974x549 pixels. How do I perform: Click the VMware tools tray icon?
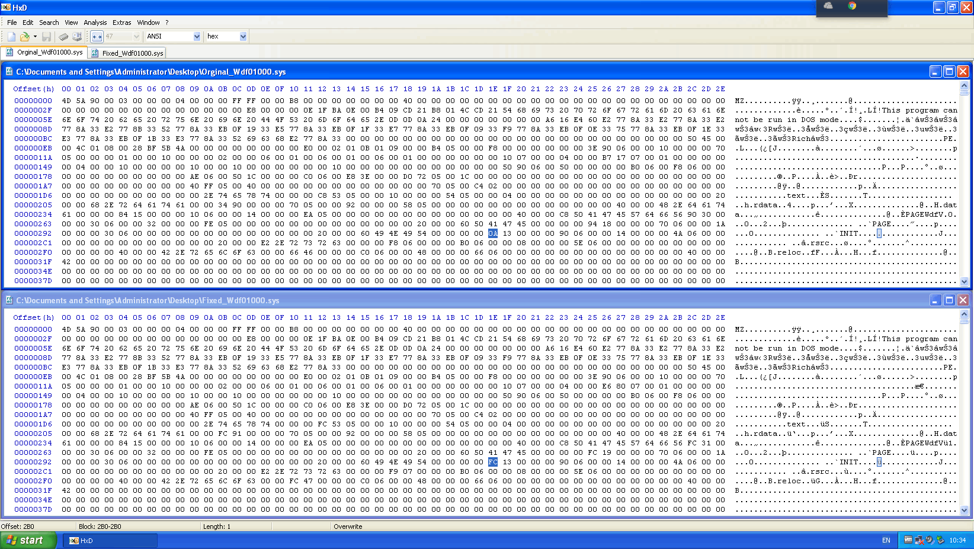coord(908,540)
